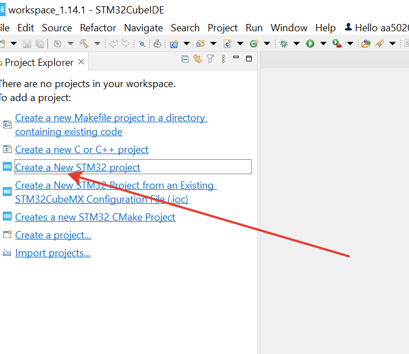Maximize the Project Explorer panel
Image resolution: width=409 pixels, height=354 pixels.
249,59
